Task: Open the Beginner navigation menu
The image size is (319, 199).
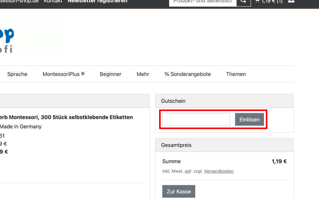Action: click(111, 74)
